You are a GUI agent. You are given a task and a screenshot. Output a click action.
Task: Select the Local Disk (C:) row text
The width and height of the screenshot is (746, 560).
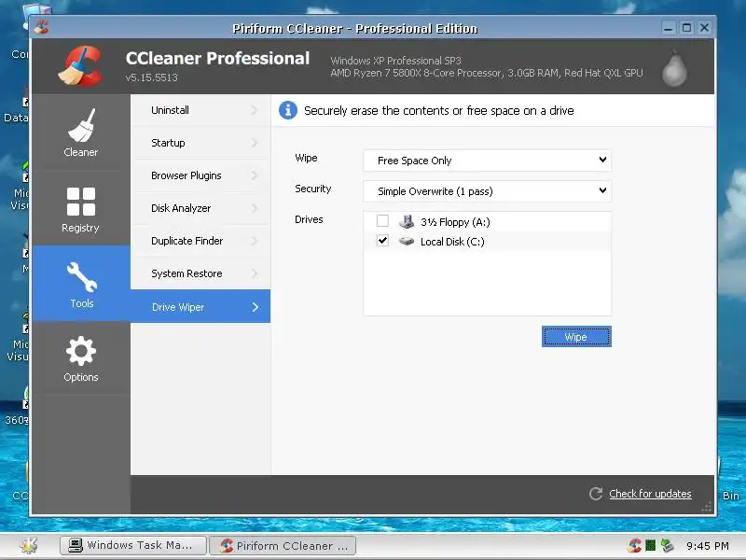(x=452, y=242)
